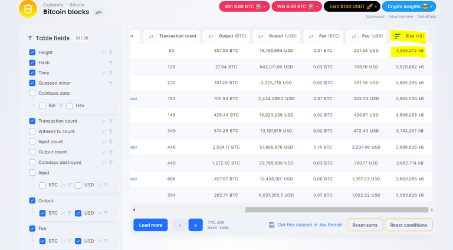Click sort arrows beside Transaction count field
453x250 pixels.
click(104, 121)
